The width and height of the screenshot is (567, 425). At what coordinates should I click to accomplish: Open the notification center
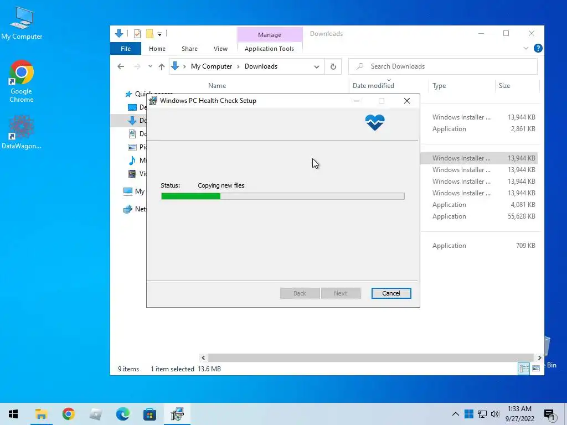[x=549, y=415]
